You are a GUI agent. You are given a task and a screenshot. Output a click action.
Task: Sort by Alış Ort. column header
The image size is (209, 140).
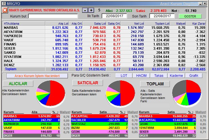point(75,24)
